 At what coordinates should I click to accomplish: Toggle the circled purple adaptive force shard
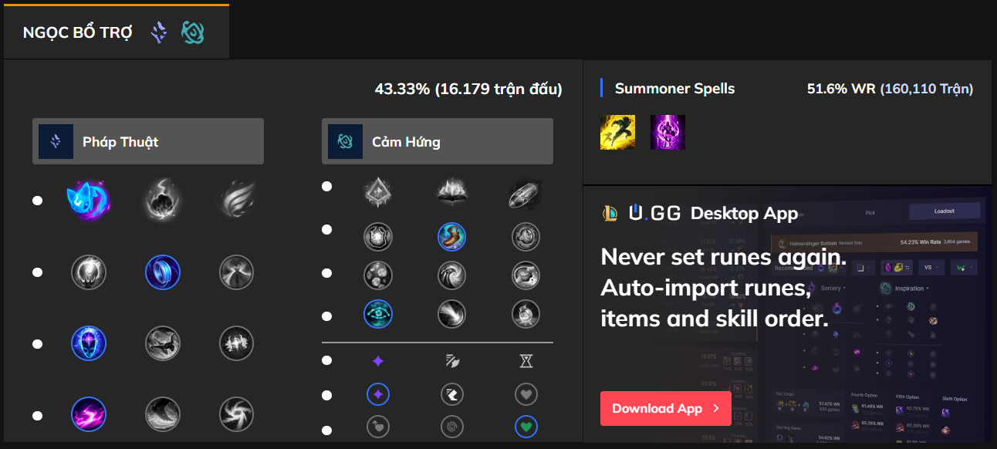378,395
